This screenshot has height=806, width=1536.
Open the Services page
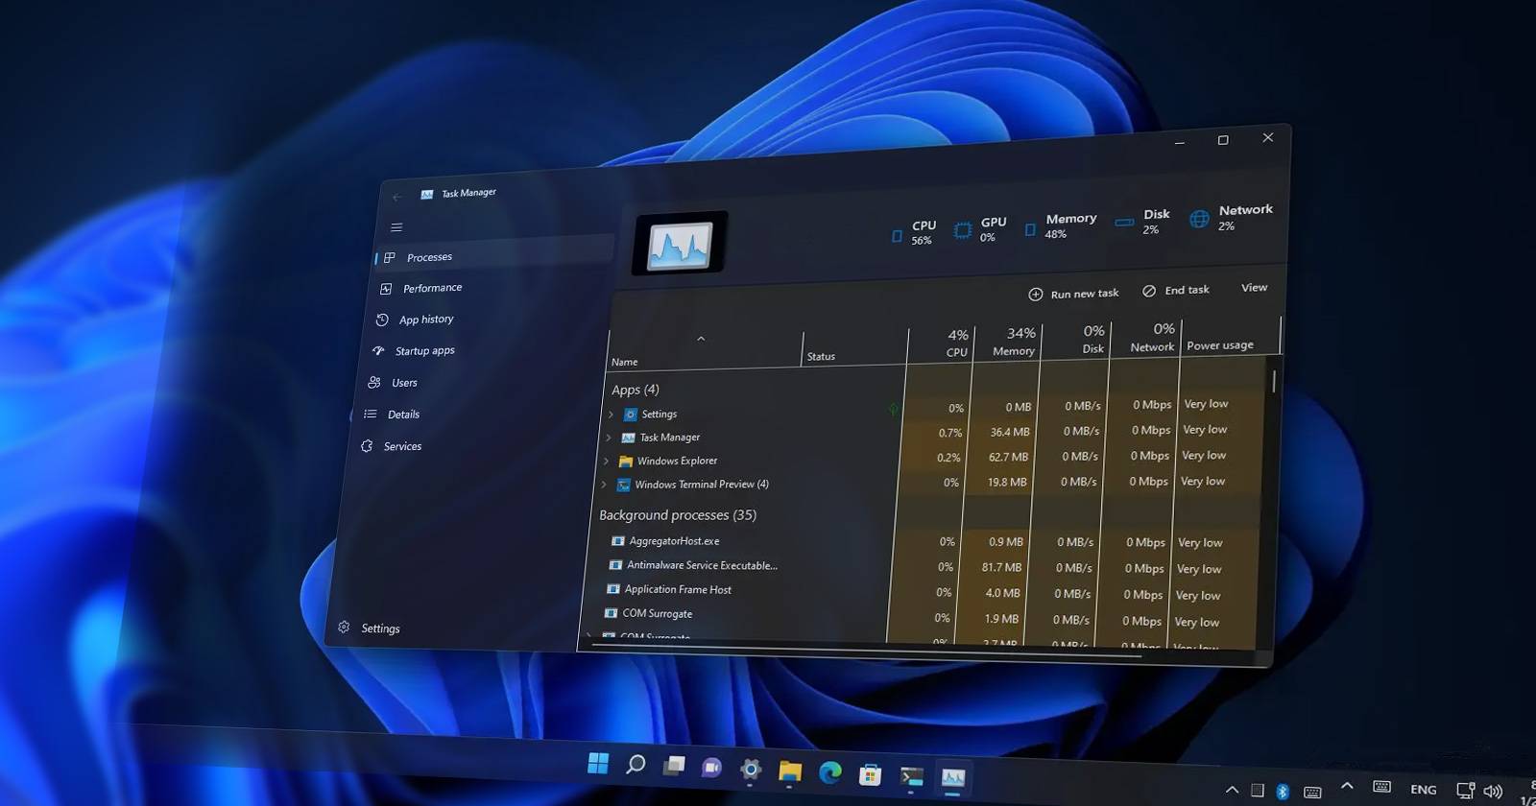click(x=402, y=446)
